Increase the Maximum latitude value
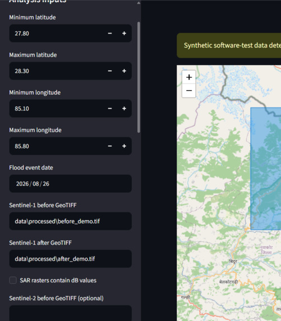The width and height of the screenshot is (281, 321). pyautogui.click(x=124, y=71)
